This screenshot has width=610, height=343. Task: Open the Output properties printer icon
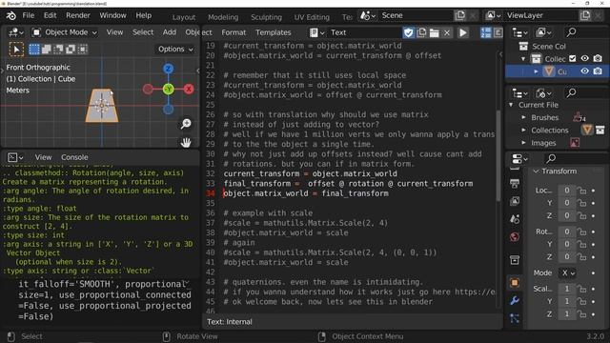[x=515, y=183]
